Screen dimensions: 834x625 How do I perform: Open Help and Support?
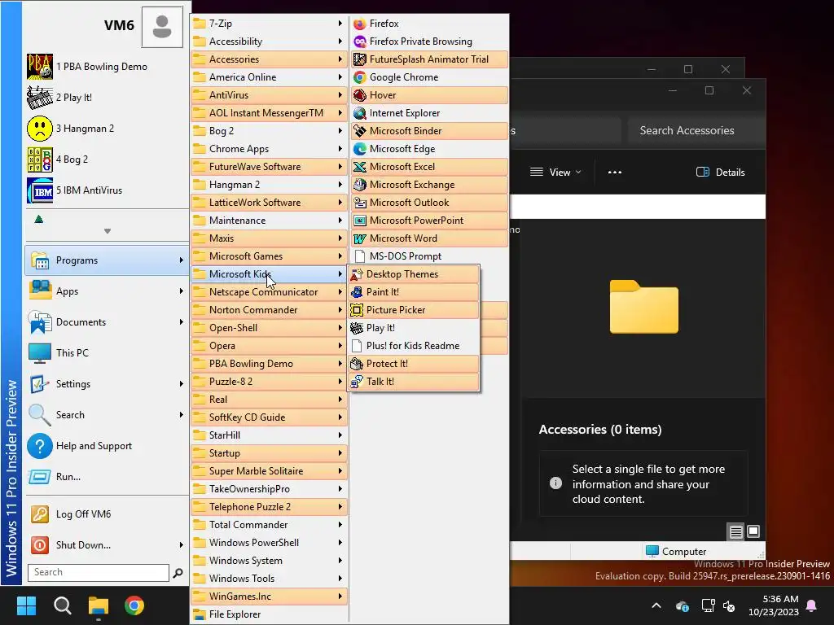[x=107, y=446]
